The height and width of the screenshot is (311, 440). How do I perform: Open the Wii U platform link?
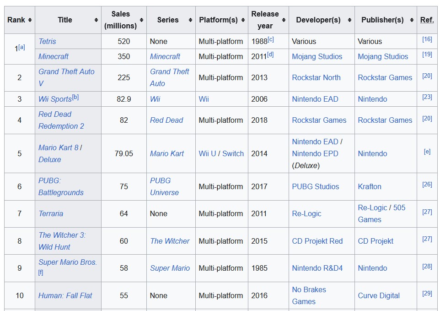pos(207,154)
